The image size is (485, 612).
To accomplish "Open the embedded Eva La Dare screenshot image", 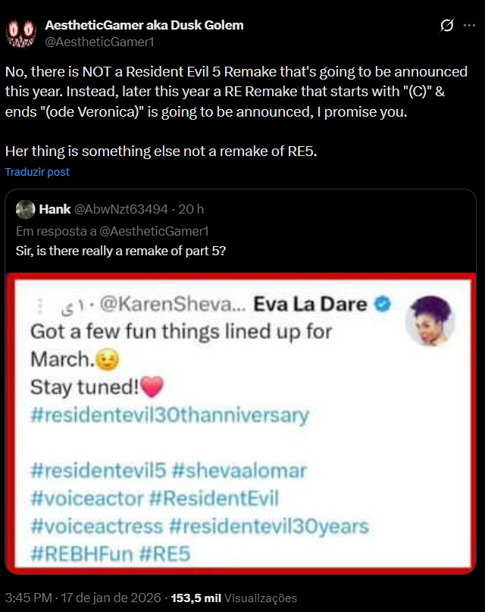I will (242, 423).
